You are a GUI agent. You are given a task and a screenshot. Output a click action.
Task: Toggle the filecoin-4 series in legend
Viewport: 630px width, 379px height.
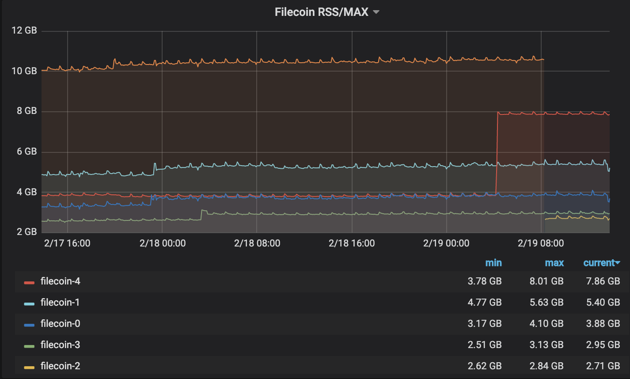60,281
